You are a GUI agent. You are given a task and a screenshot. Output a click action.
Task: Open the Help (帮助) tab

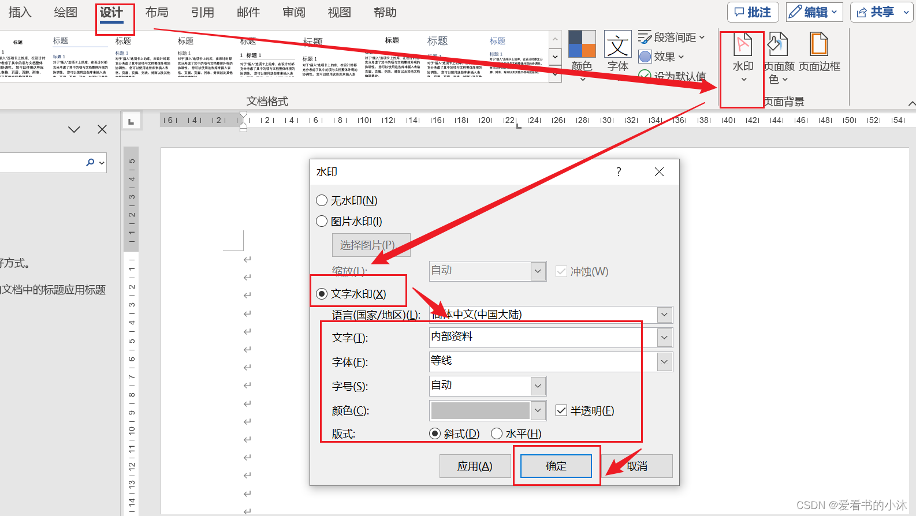[385, 12]
